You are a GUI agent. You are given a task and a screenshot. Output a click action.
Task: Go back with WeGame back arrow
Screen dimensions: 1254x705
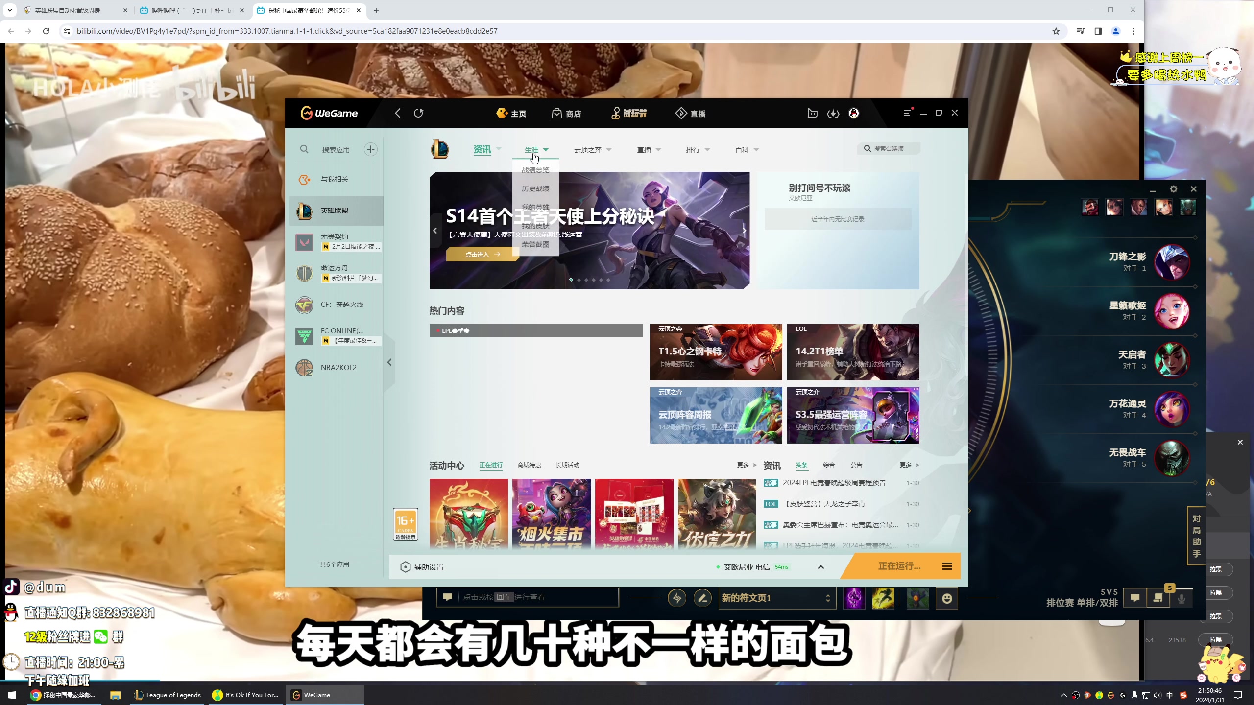pos(398,113)
